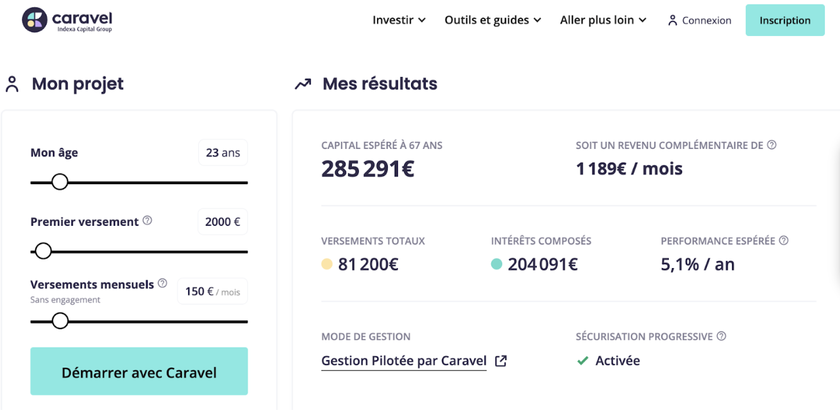Expand the Aller plus loin menu

[x=603, y=20]
